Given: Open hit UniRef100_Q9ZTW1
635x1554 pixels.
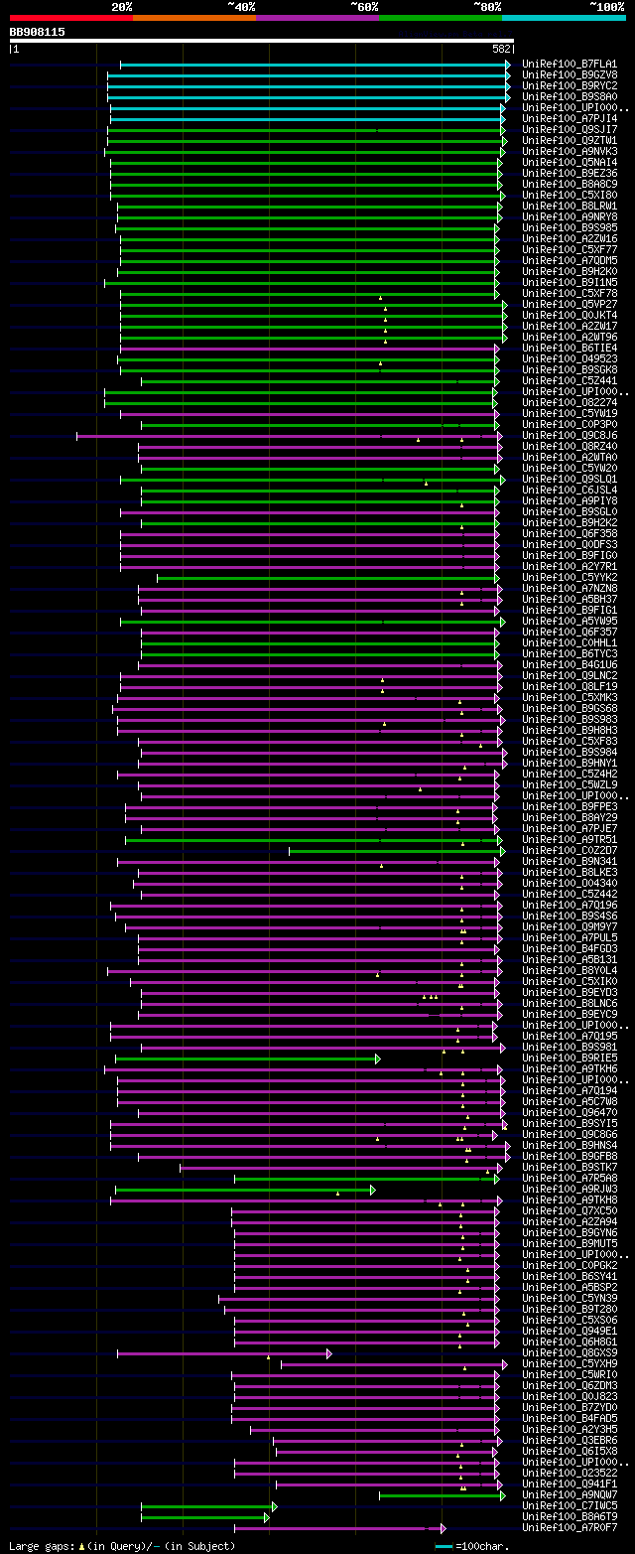Looking at the screenshot, I should 569,141.
